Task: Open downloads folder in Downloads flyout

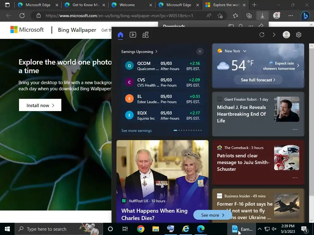Action: point(231,26)
